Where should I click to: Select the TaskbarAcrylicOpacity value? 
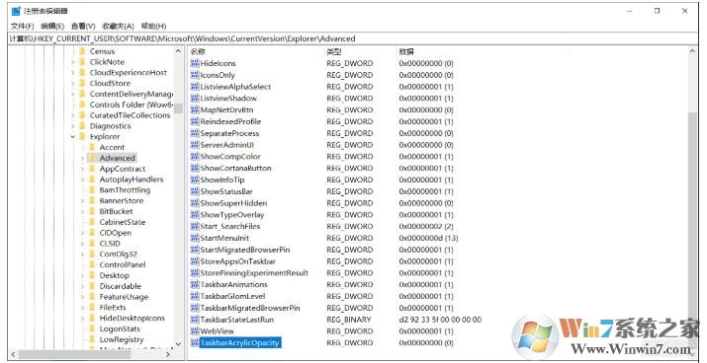(x=240, y=343)
